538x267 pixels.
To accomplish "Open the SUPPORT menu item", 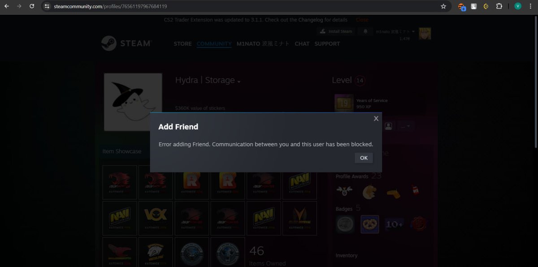I will point(327,44).
